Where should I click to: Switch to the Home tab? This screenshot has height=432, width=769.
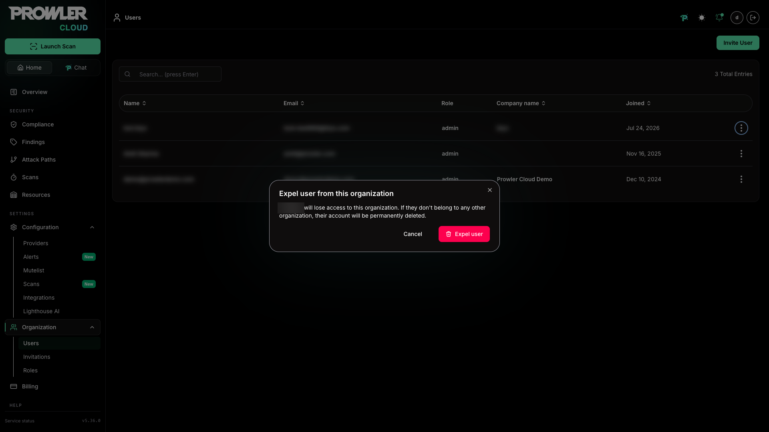click(x=29, y=68)
